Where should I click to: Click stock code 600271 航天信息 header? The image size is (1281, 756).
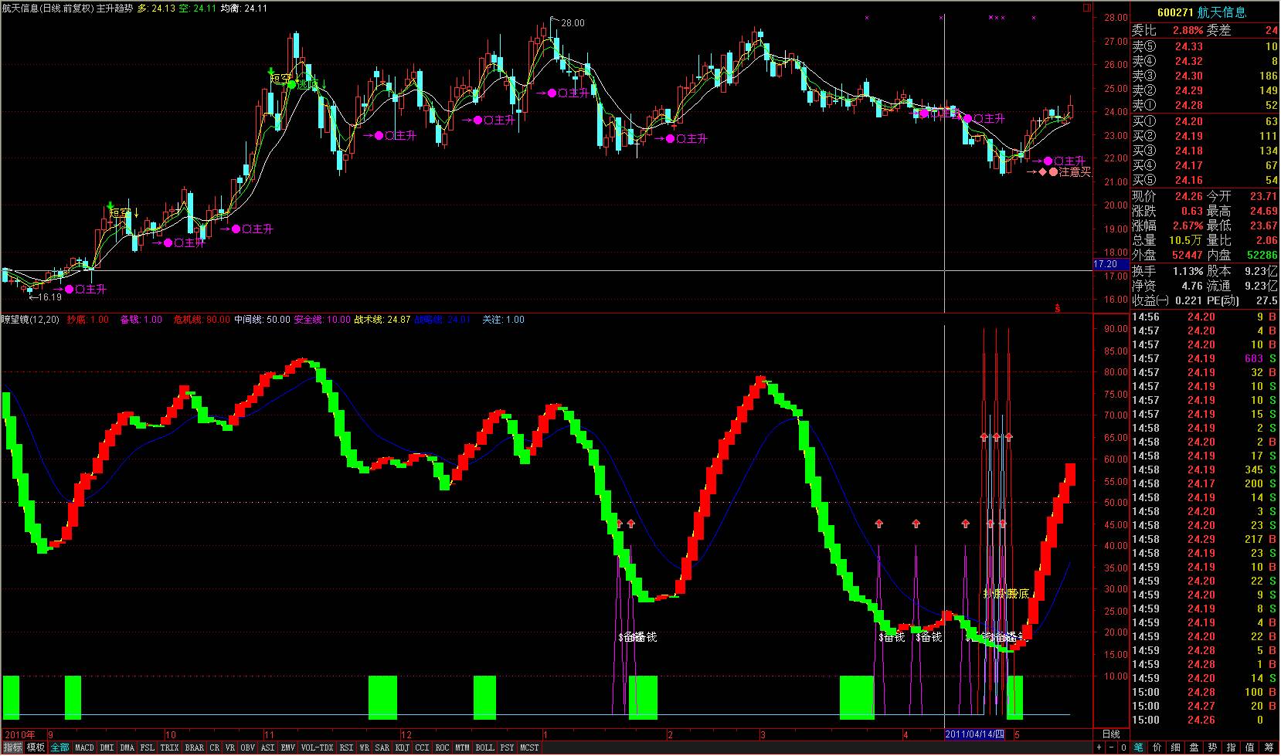coord(1201,12)
